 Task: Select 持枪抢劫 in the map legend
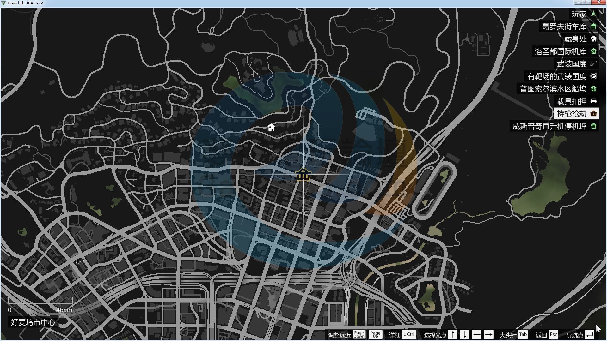click(x=572, y=114)
